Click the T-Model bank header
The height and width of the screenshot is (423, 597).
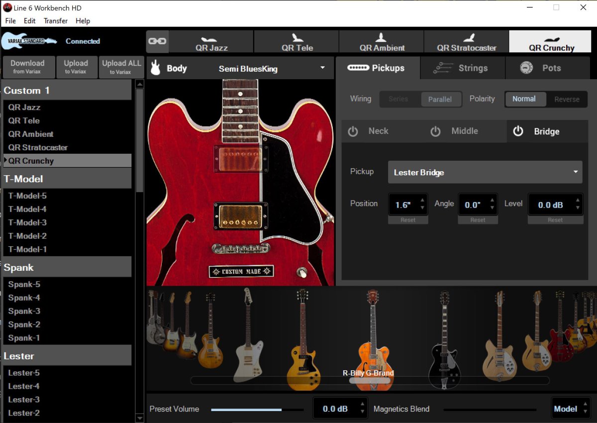point(67,179)
